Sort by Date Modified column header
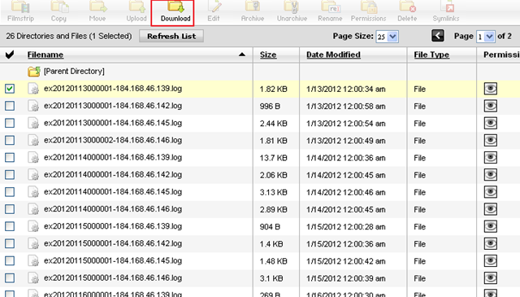Screen dimensions: 520x297 [x=333, y=55]
